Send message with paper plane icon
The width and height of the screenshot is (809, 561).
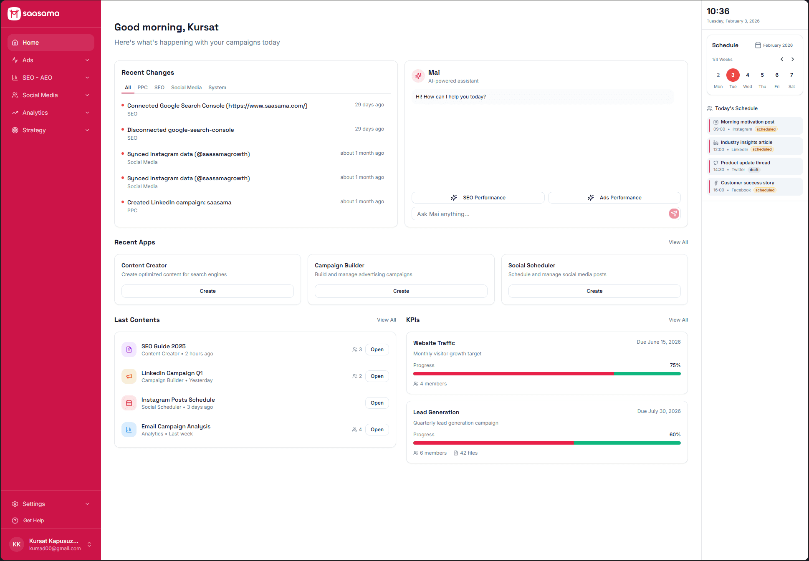(674, 214)
